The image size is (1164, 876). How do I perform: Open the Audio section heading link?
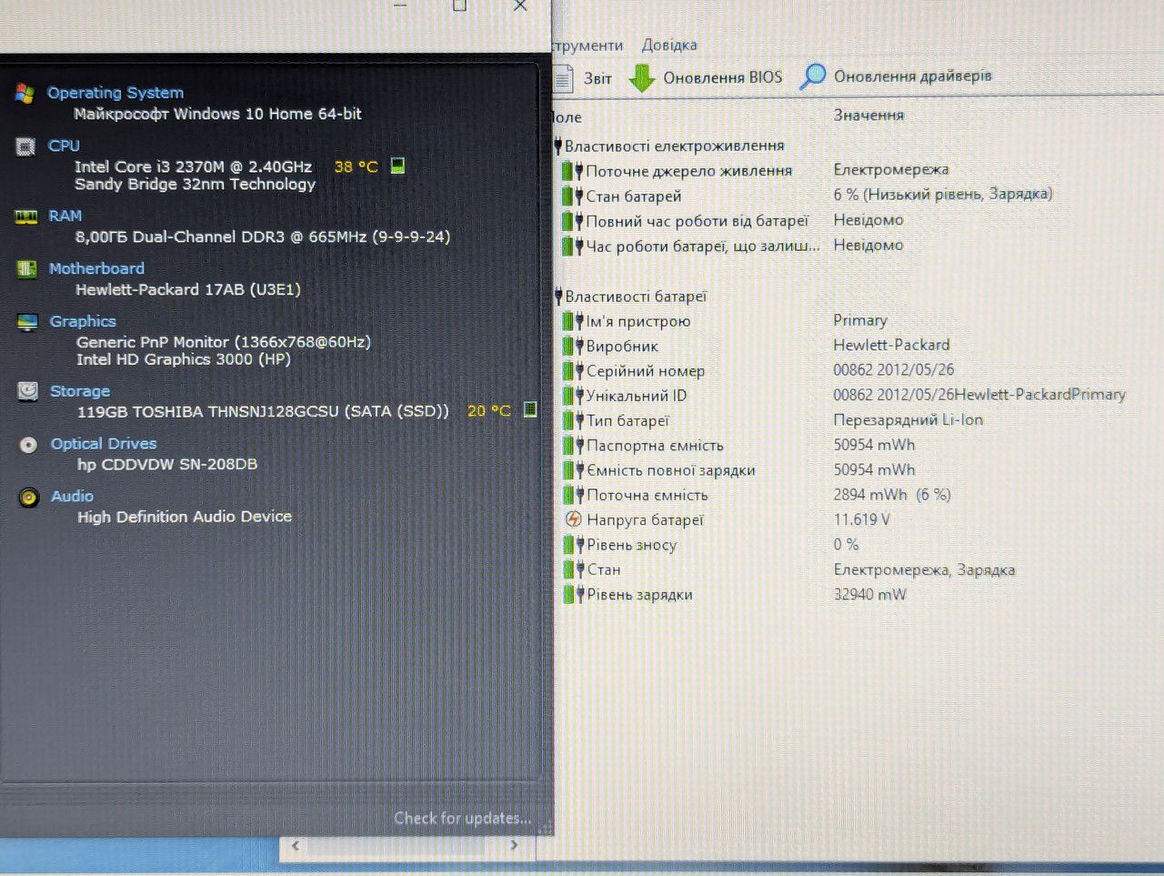(72, 496)
